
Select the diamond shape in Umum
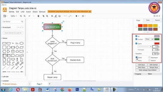pos(17,47)
